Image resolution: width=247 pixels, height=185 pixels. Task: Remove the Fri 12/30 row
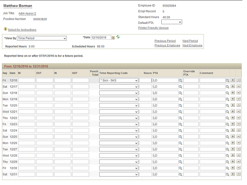[x=239, y=168]
